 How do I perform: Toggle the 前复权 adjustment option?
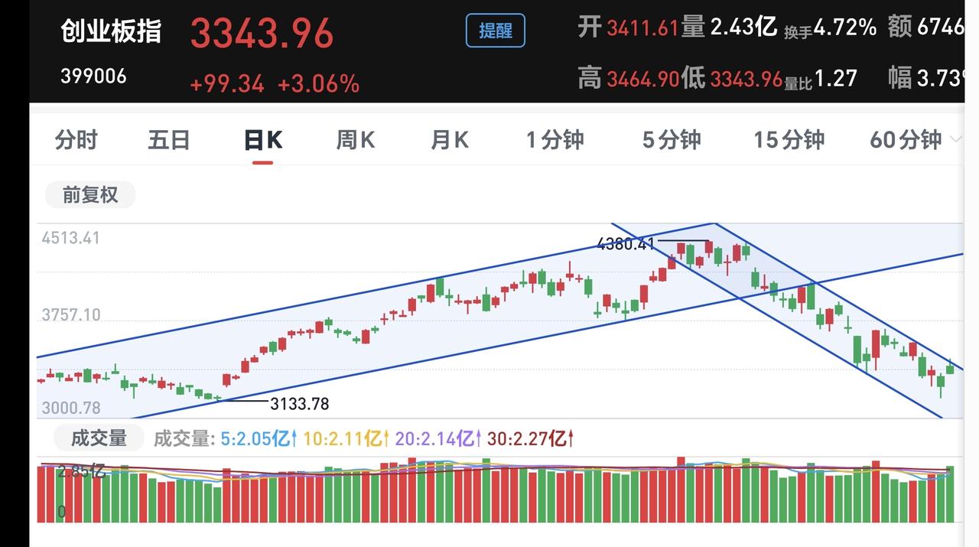(90, 195)
